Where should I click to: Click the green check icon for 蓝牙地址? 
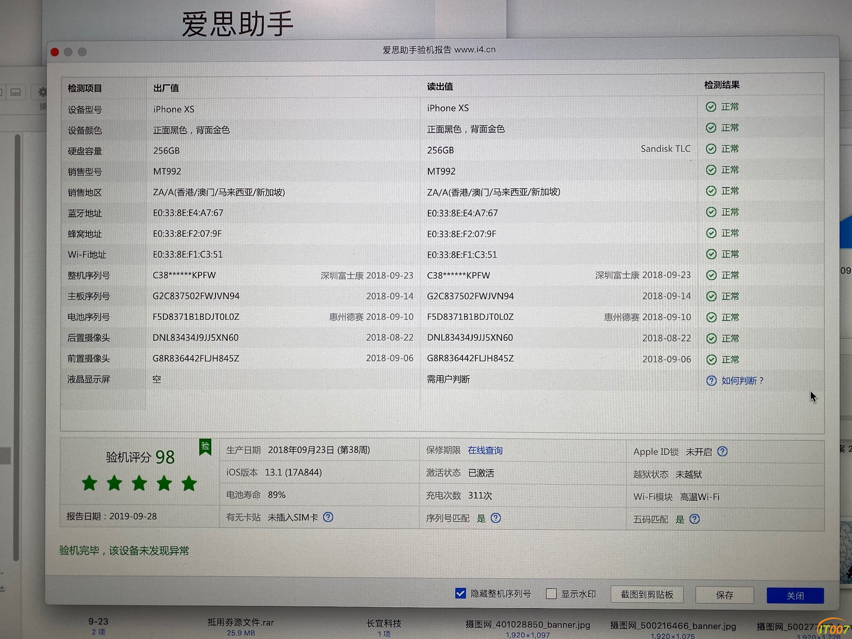click(711, 212)
